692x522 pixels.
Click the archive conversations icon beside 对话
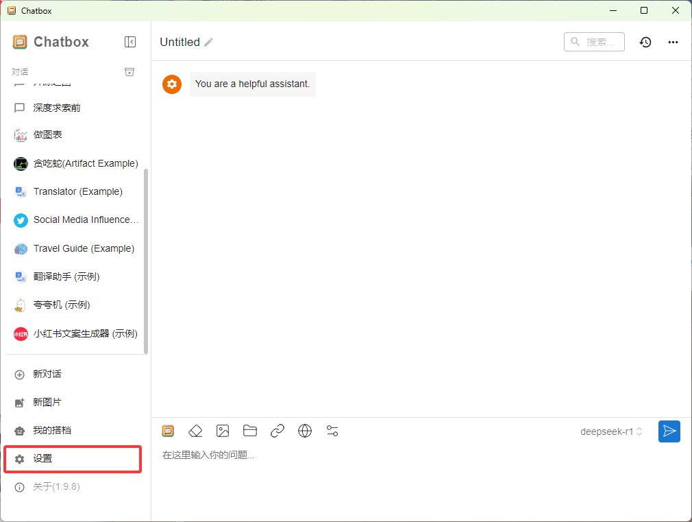click(129, 72)
